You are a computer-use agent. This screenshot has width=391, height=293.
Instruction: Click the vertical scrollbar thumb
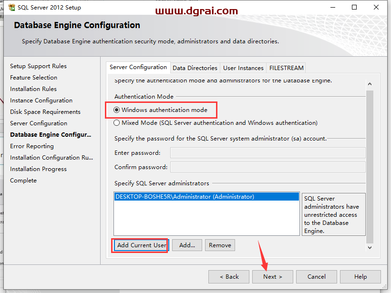tap(370, 167)
